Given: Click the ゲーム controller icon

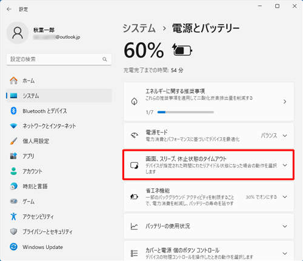Looking at the screenshot, I should click(13, 201).
